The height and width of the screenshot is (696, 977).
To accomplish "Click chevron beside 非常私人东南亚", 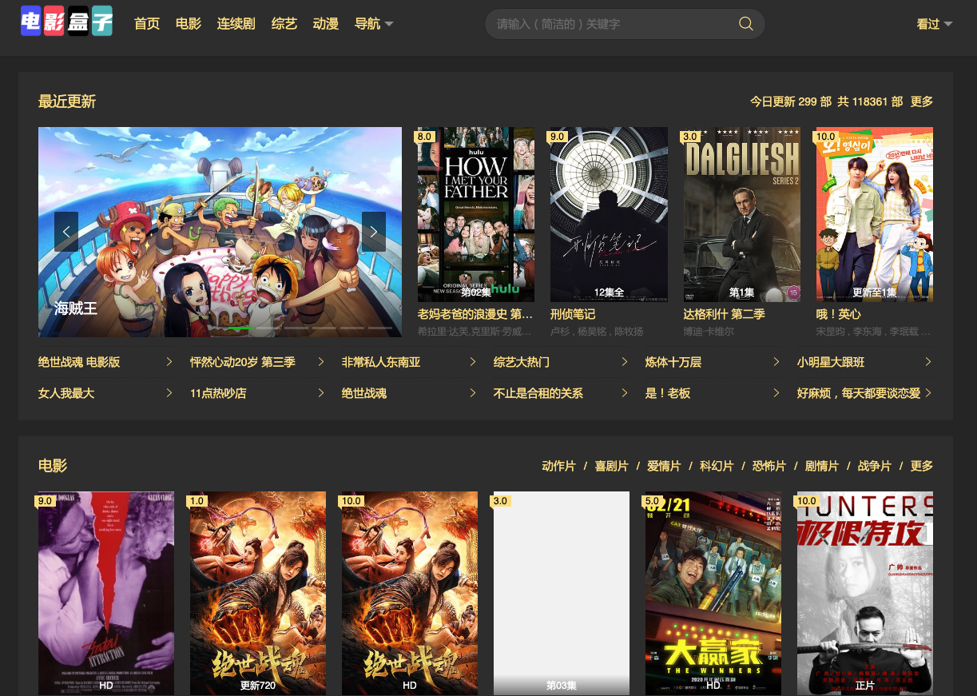I will click(x=473, y=362).
